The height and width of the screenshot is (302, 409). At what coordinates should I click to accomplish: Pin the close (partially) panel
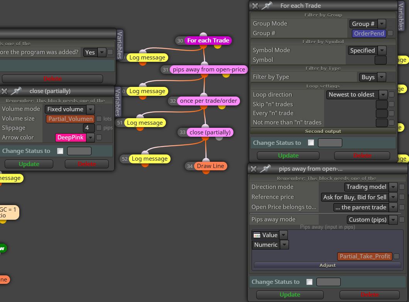click(16, 91)
